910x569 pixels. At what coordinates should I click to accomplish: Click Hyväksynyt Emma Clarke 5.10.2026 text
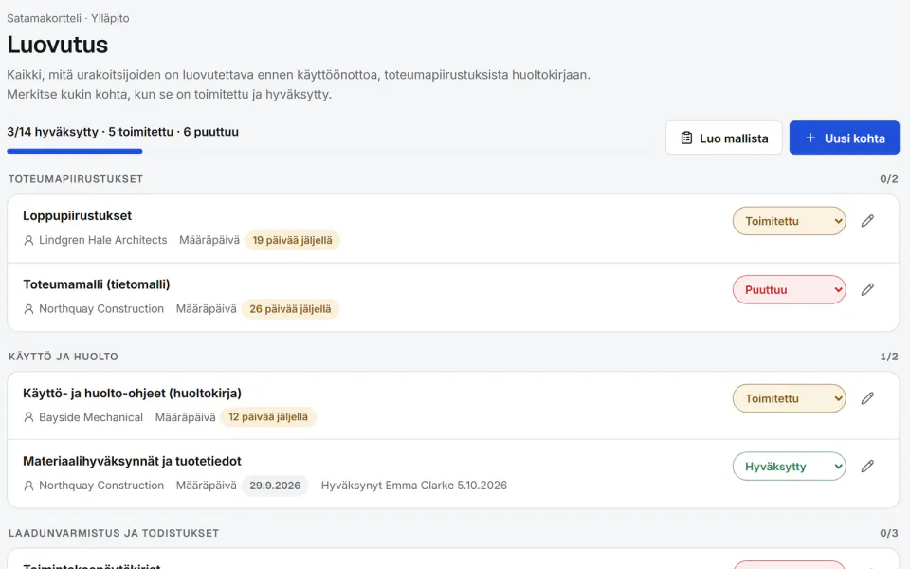[x=414, y=486]
